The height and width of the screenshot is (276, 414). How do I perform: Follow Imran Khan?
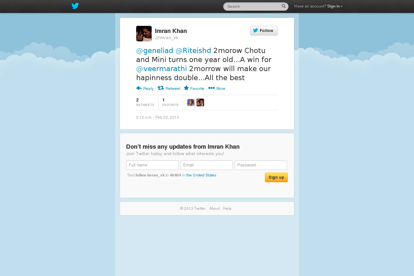[264, 31]
